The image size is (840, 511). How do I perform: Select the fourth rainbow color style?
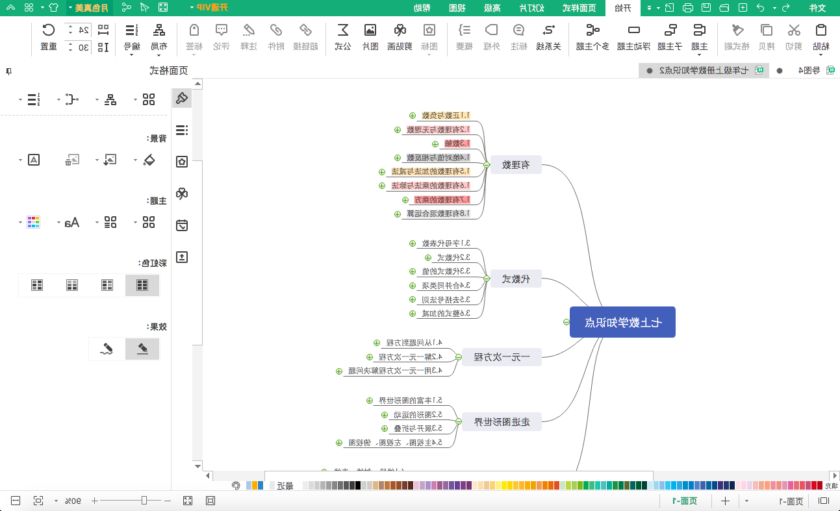click(x=37, y=285)
